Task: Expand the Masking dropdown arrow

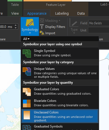Action: pyautogui.click(x=60, y=21)
